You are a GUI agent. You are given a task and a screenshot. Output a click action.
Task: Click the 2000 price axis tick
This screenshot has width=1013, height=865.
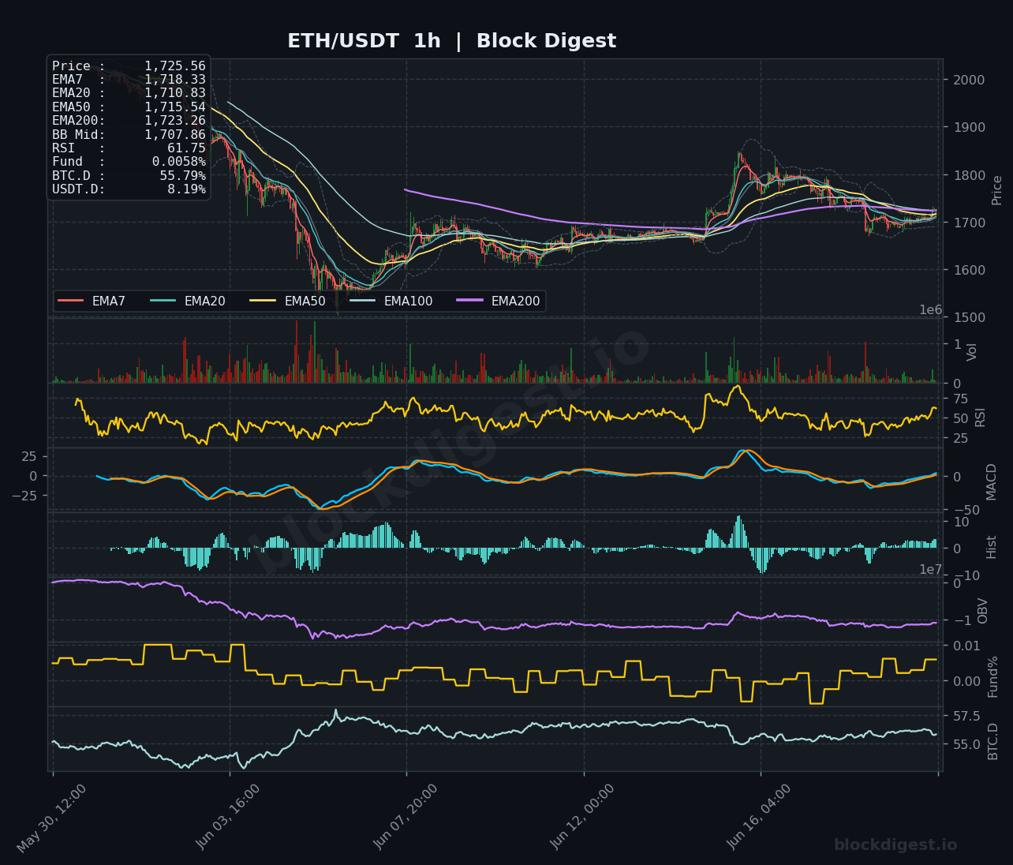coord(967,80)
